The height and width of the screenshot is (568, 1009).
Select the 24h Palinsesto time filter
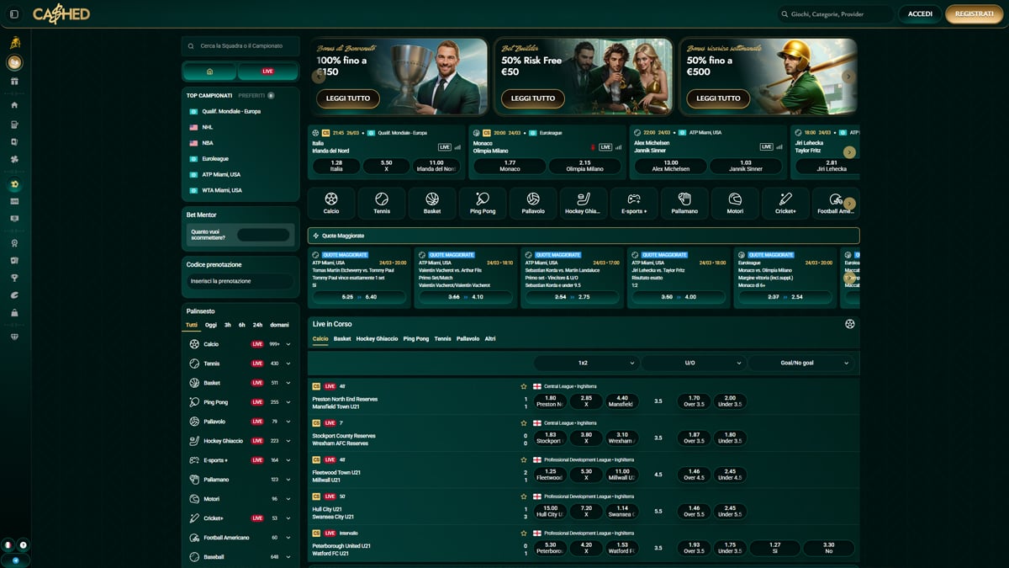(x=257, y=325)
